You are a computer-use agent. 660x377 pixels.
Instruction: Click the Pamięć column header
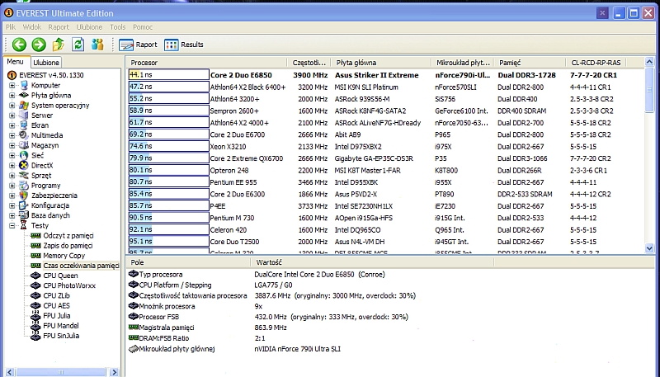(510, 63)
